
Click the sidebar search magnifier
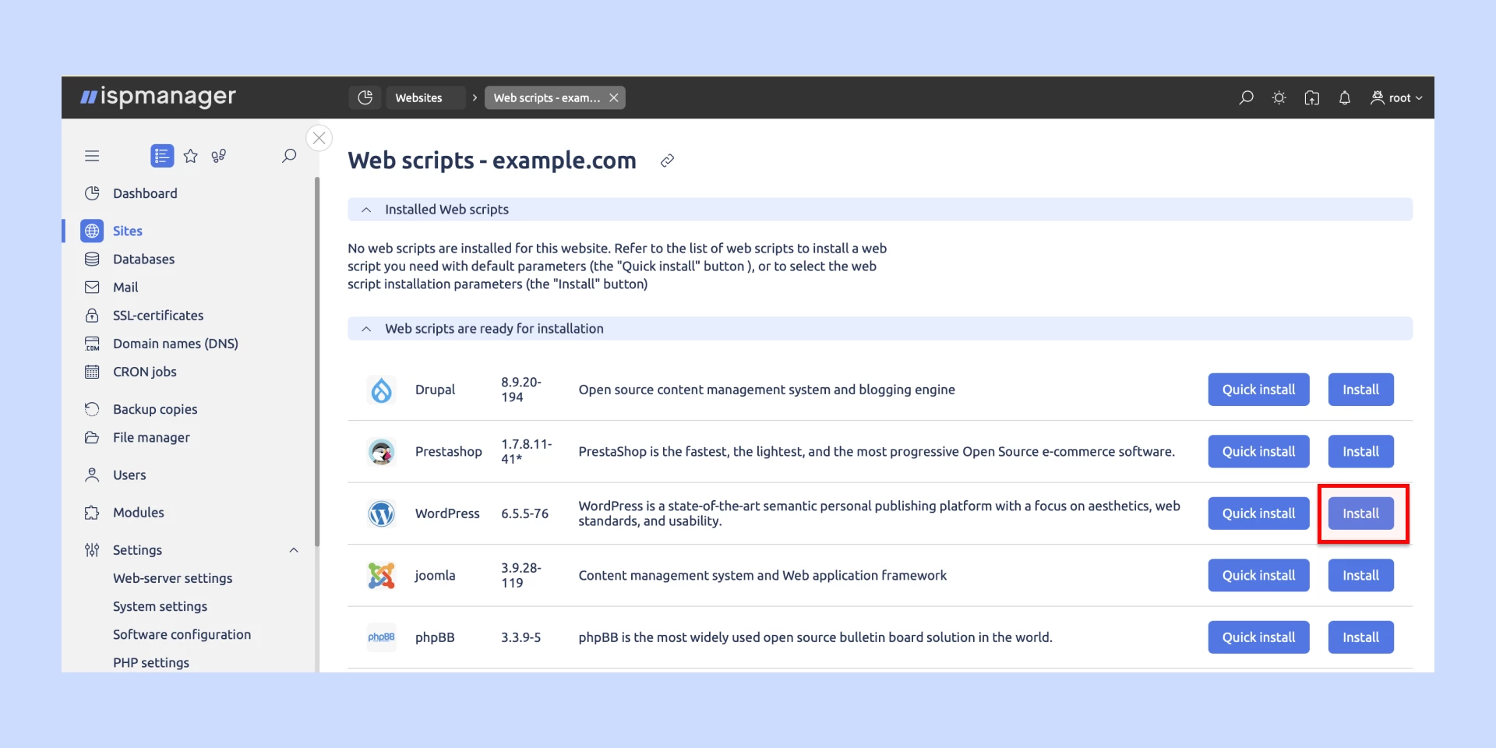[289, 156]
